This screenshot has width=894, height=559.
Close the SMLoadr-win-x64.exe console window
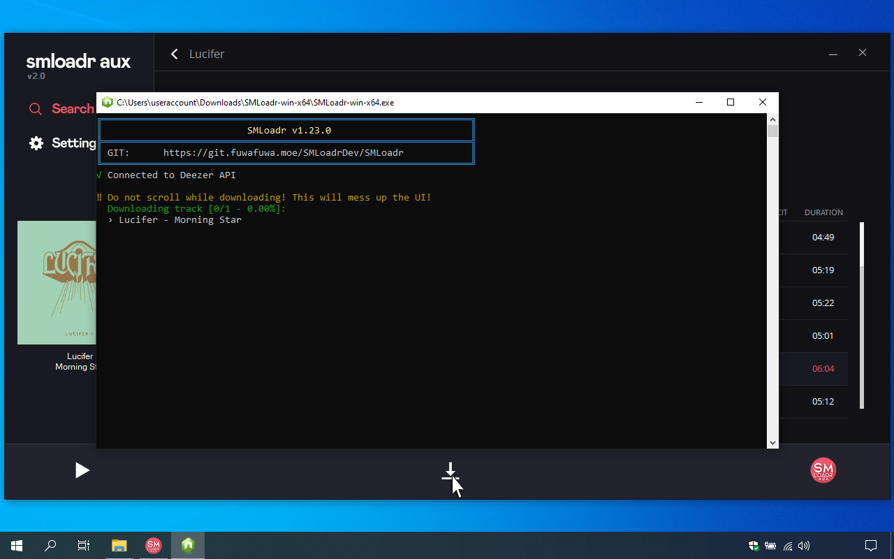[763, 102]
